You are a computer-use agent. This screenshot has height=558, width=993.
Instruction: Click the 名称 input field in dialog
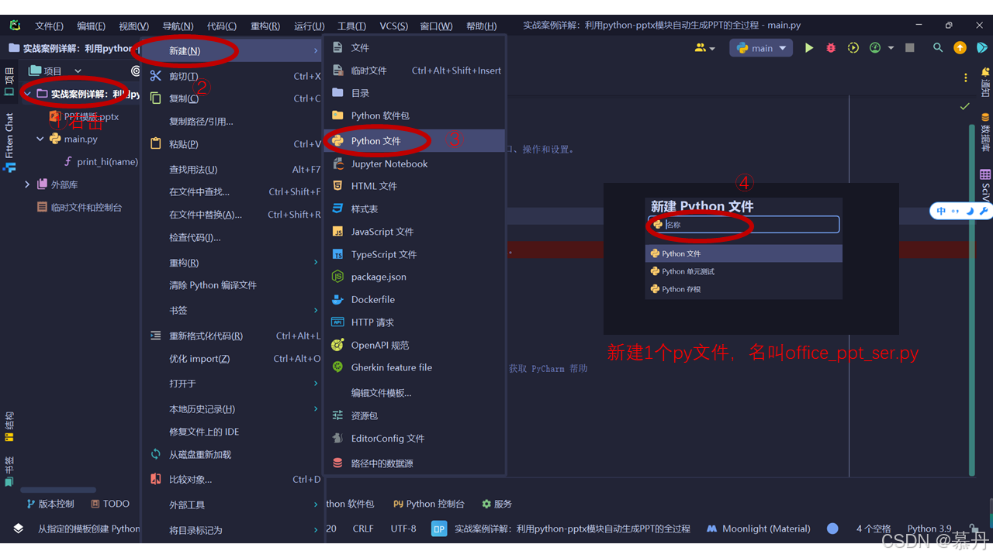tap(749, 225)
